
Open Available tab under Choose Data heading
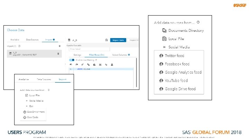[15, 39]
